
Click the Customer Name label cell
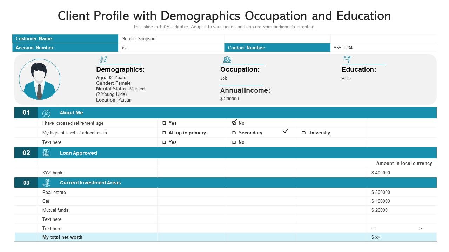(x=65, y=39)
